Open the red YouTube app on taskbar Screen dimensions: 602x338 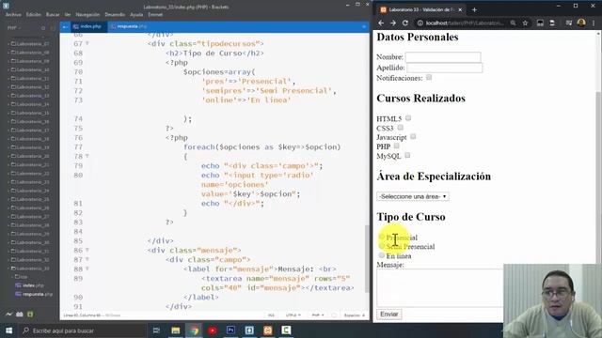tap(213, 330)
